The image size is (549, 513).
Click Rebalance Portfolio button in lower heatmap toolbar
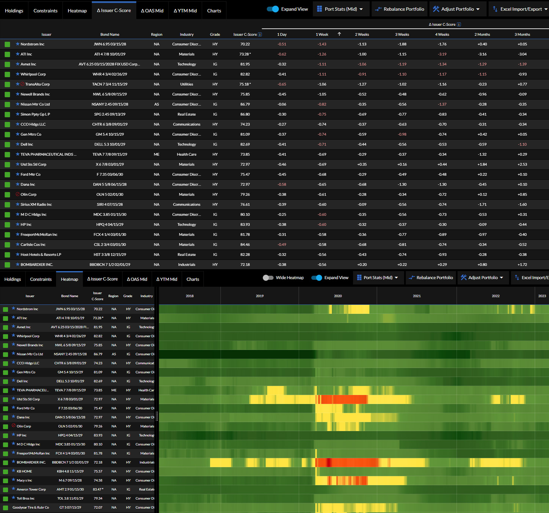click(x=430, y=278)
